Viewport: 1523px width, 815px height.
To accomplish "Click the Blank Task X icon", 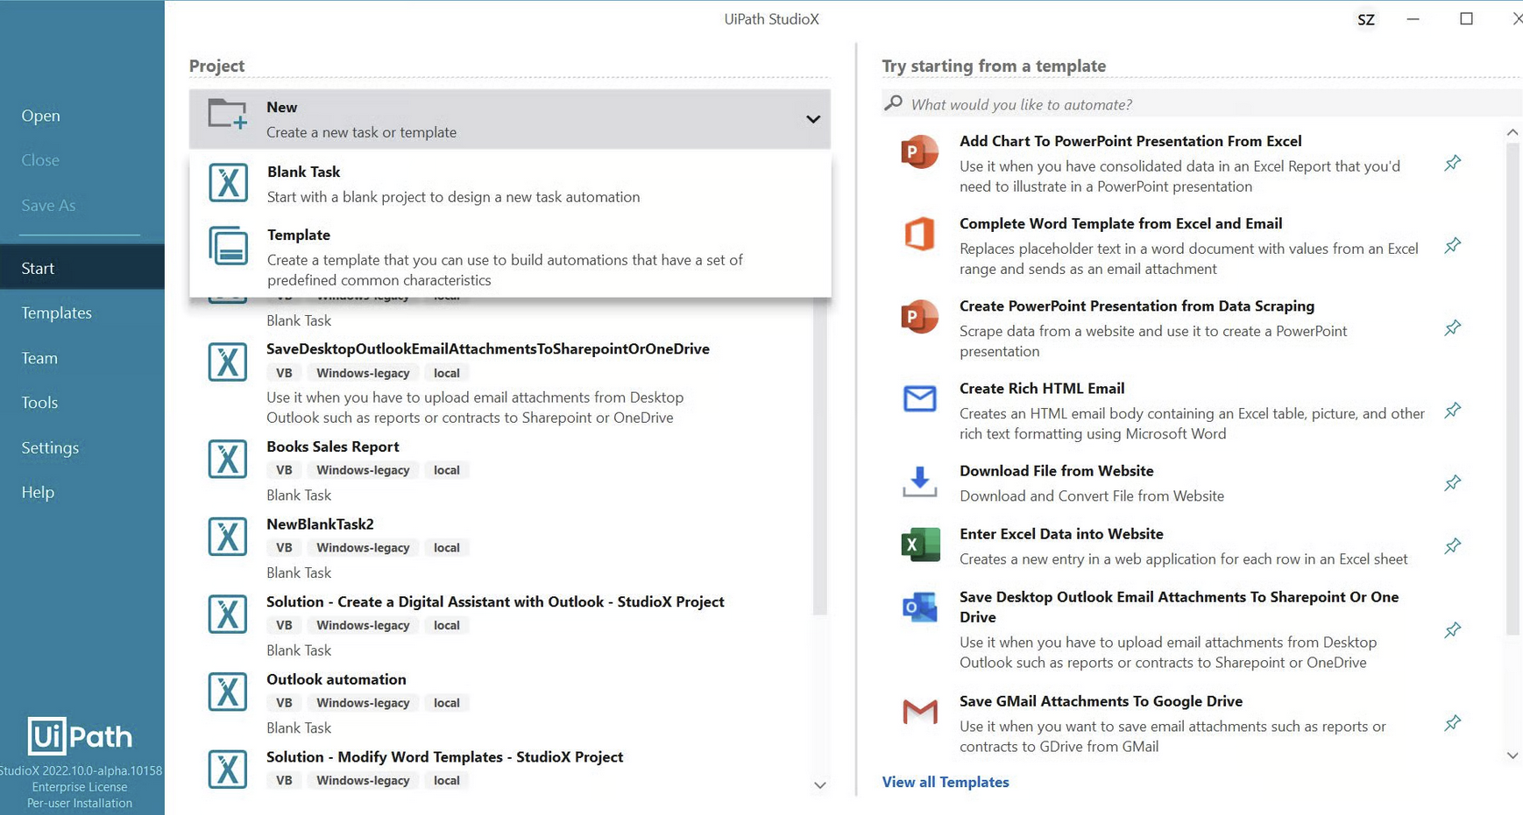I will (x=228, y=183).
